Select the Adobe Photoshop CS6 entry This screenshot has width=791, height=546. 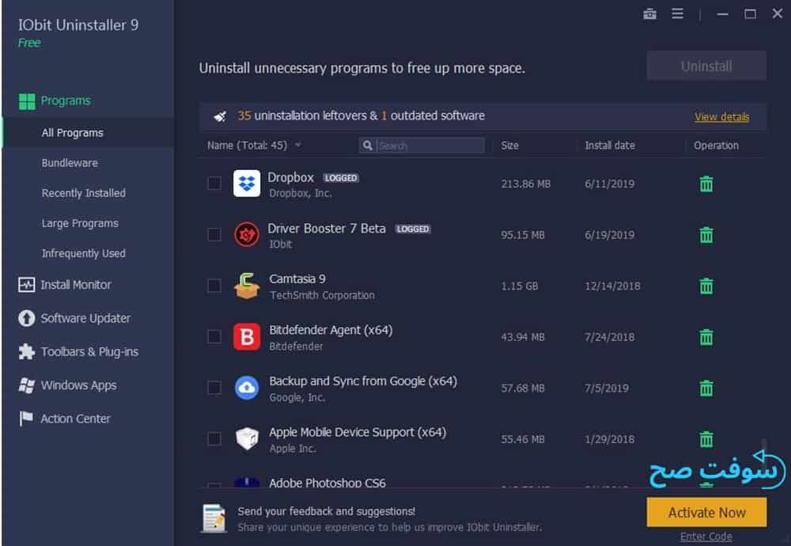[327, 483]
